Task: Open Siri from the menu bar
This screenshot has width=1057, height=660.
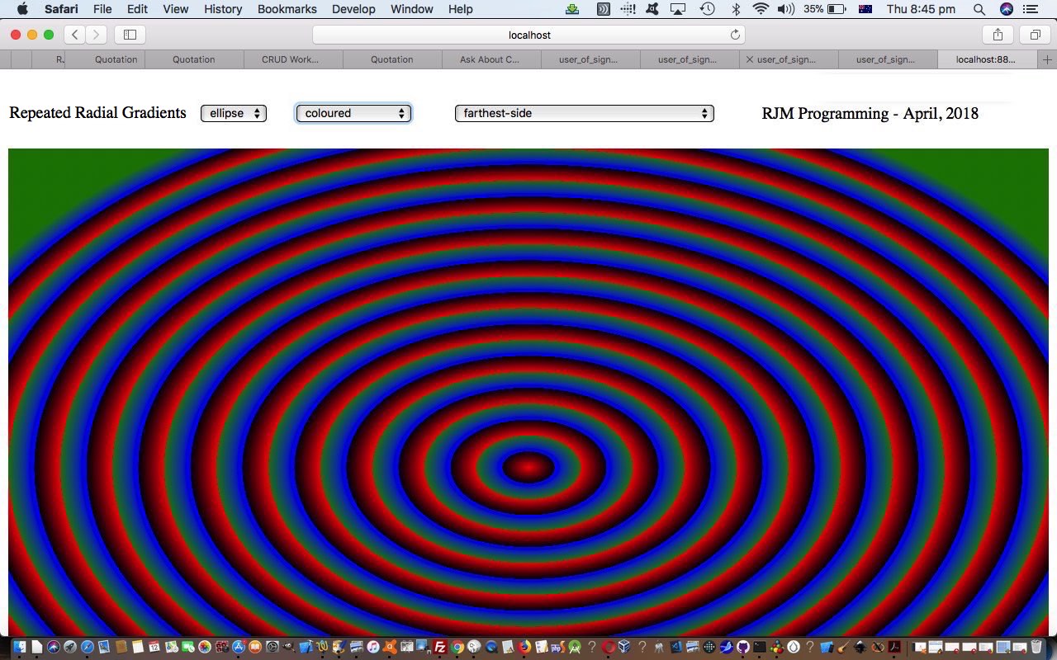Action: 1007,9
